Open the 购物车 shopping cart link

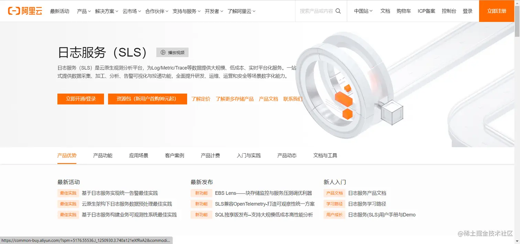pyautogui.click(x=404, y=11)
